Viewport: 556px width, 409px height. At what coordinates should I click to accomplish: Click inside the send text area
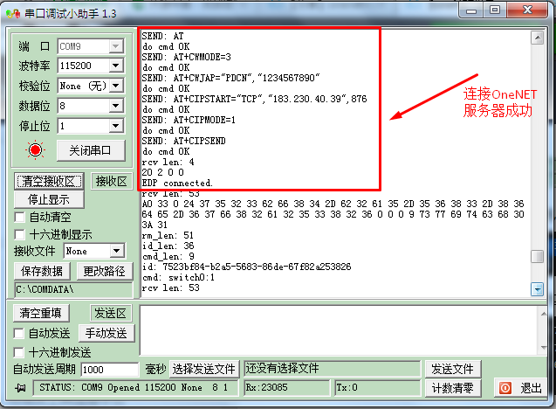click(x=339, y=330)
